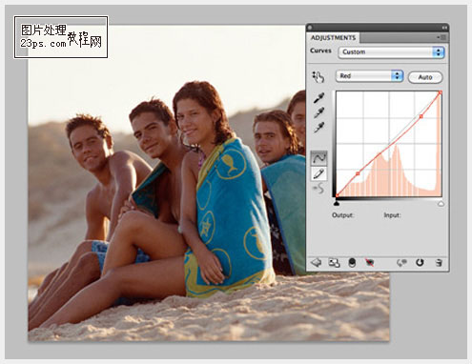Pick the black point eyedropper
The height and width of the screenshot is (364, 472).
(318, 98)
